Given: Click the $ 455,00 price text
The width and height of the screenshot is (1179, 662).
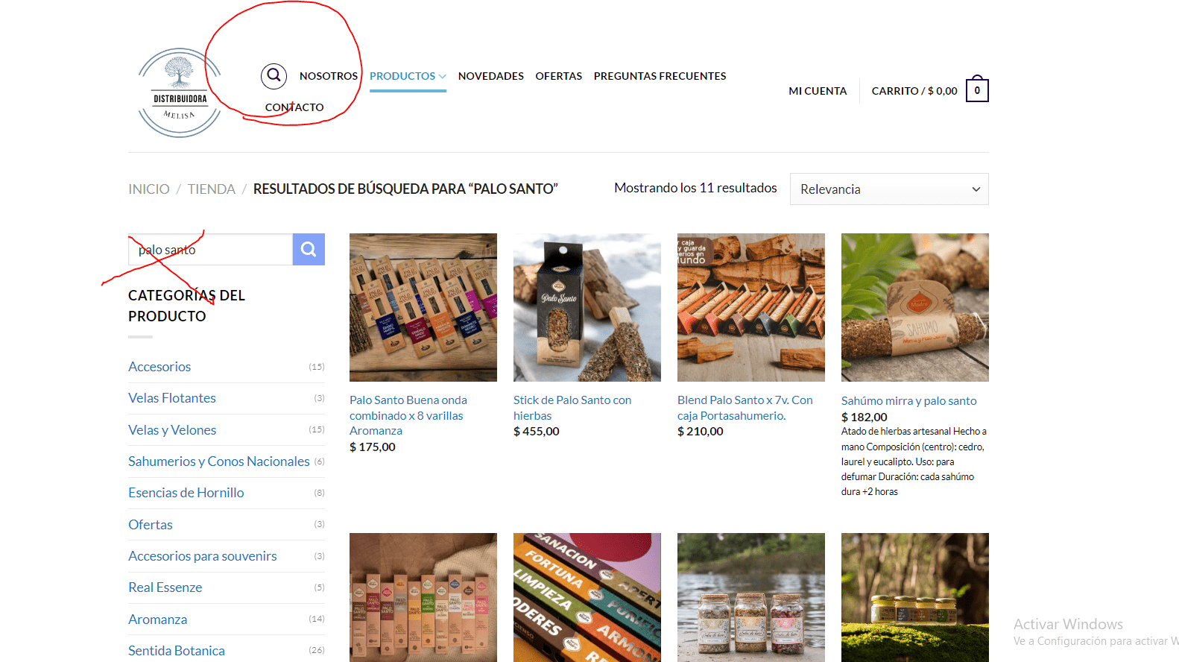Looking at the screenshot, I should click(x=537, y=432).
